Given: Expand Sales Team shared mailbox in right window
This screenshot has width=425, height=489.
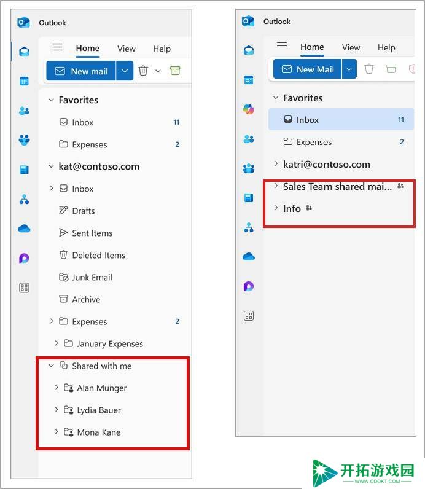Looking at the screenshot, I should pyautogui.click(x=276, y=186).
